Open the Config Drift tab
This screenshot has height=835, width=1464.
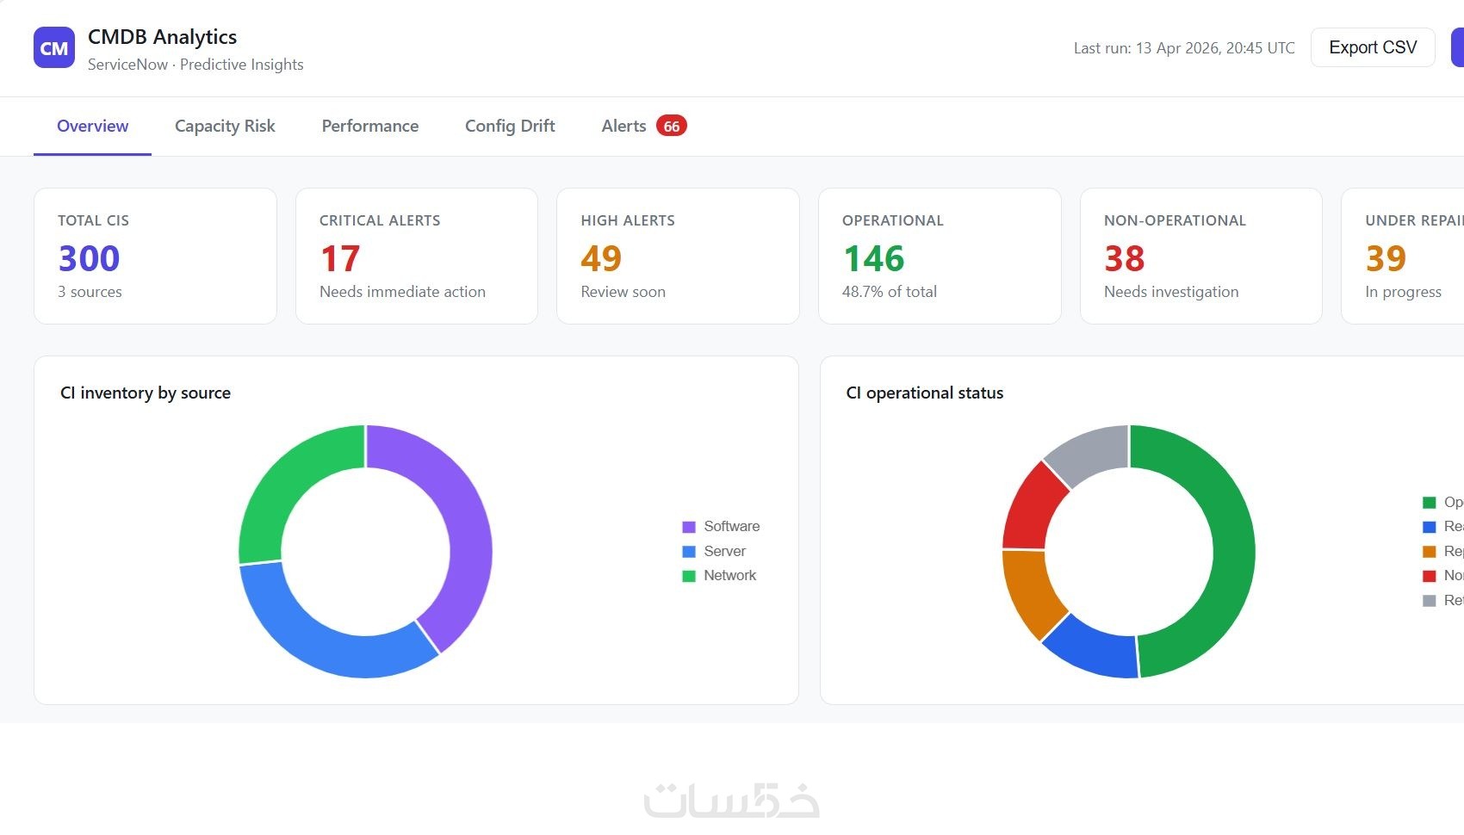(x=510, y=127)
